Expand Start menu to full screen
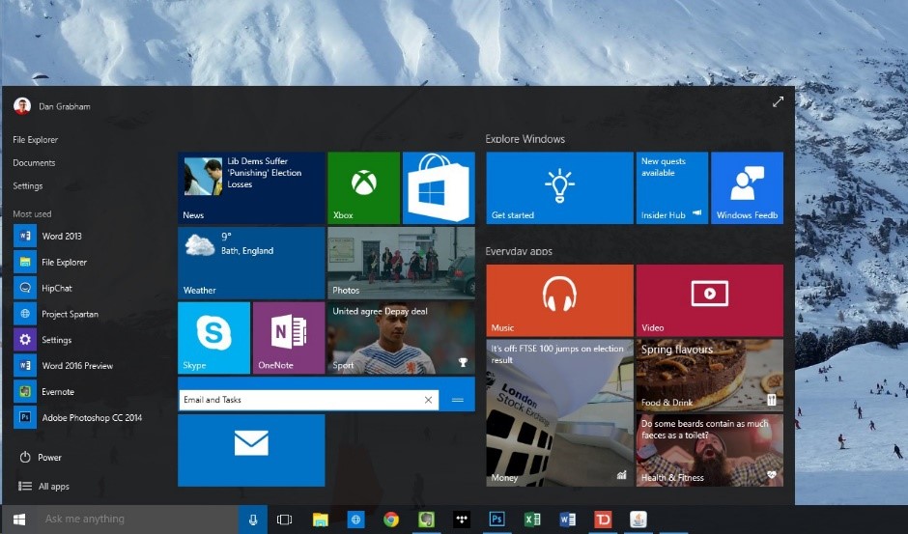The image size is (908, 534). coord(778,102)
